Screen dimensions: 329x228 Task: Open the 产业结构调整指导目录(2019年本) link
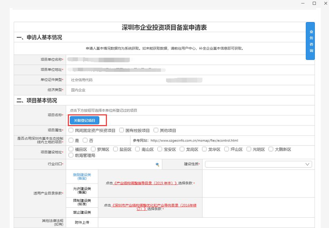[145, 183]
